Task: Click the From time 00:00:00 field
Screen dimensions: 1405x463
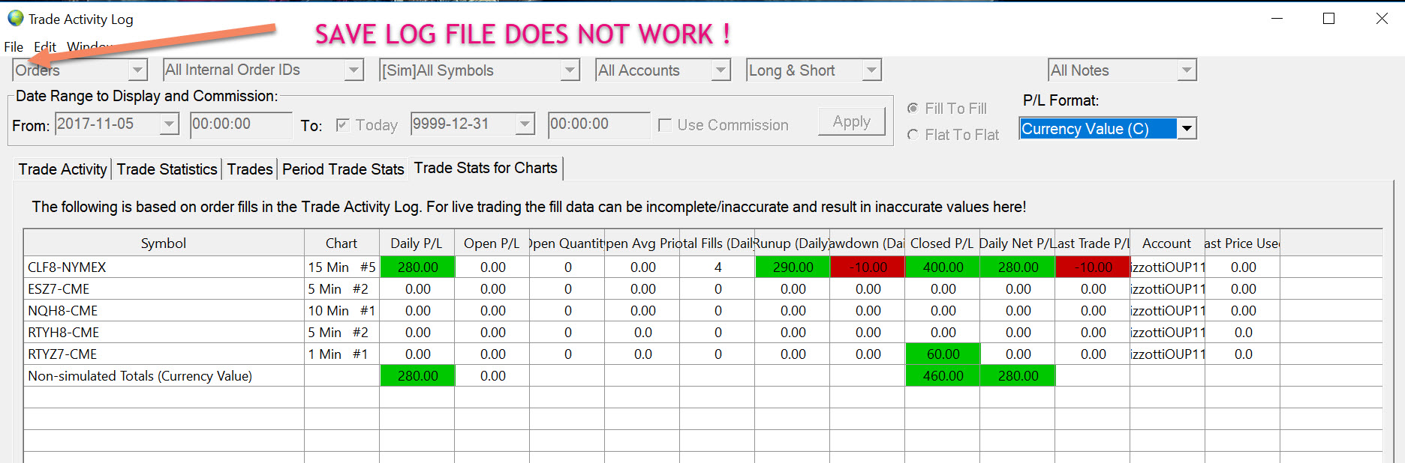Action: click(241, 124)
